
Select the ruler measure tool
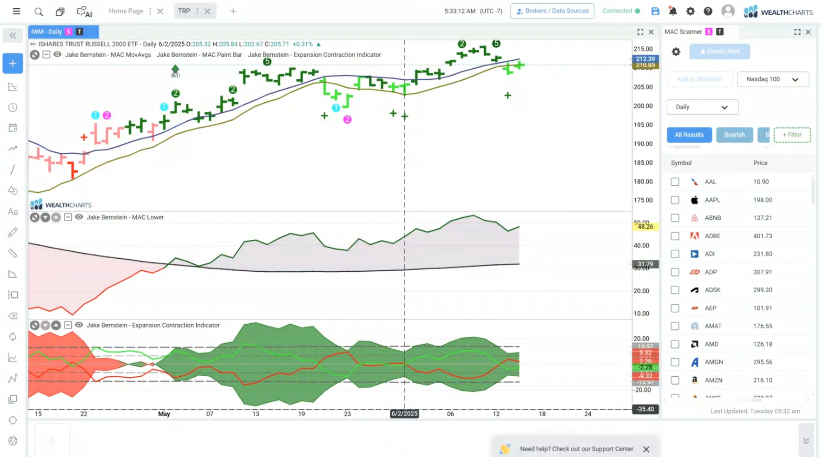coord(13,253)
